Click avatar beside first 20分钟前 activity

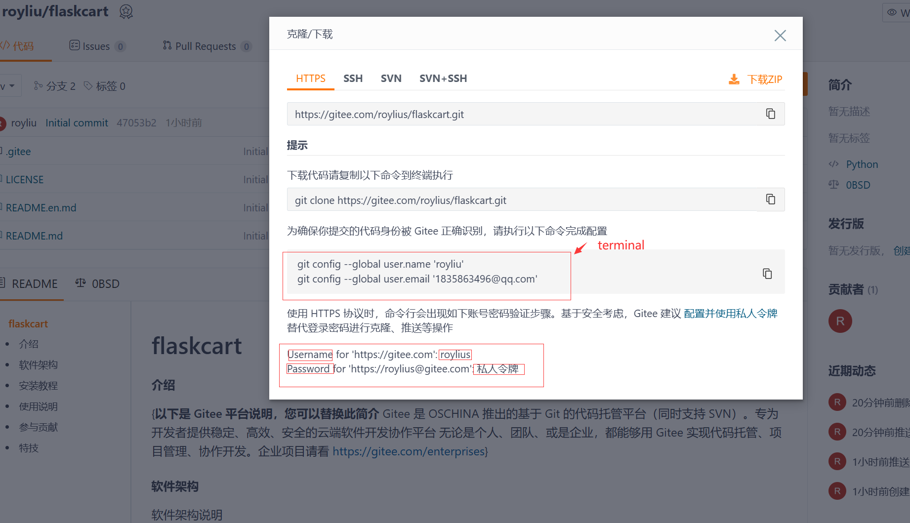click(x=837, y=402)
